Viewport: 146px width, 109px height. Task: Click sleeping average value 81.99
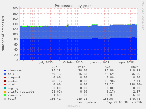pyautogui.click(x=109, y=71)
